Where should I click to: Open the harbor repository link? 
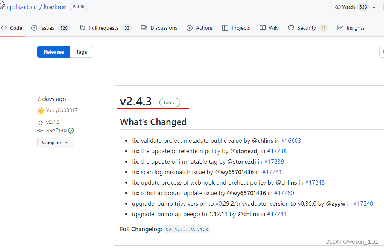tap(55, 7)
